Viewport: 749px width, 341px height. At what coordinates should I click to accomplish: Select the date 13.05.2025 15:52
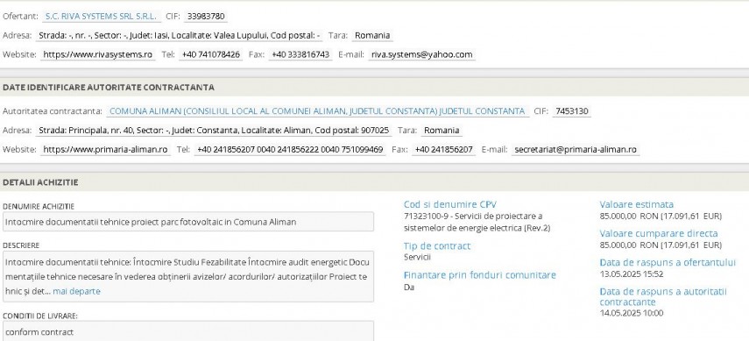[x=632, y=274]
